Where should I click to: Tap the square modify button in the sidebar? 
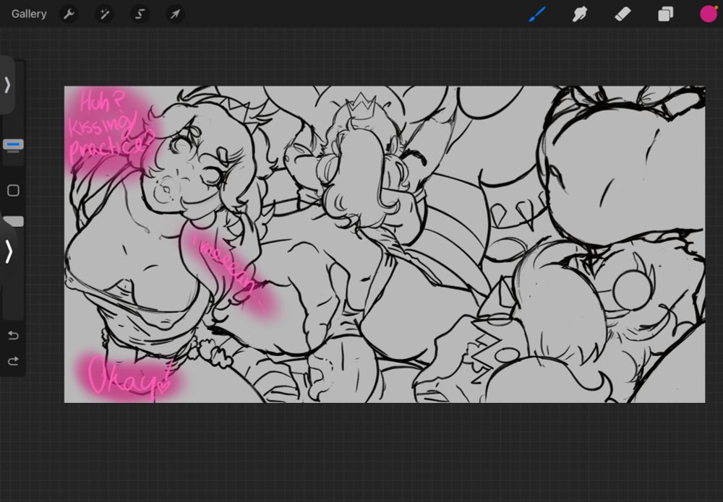[x=13, y=190]
